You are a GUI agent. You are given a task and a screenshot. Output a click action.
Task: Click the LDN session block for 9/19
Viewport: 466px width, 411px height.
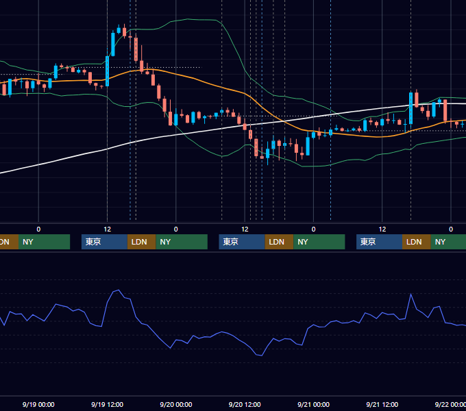coord(141,242)
